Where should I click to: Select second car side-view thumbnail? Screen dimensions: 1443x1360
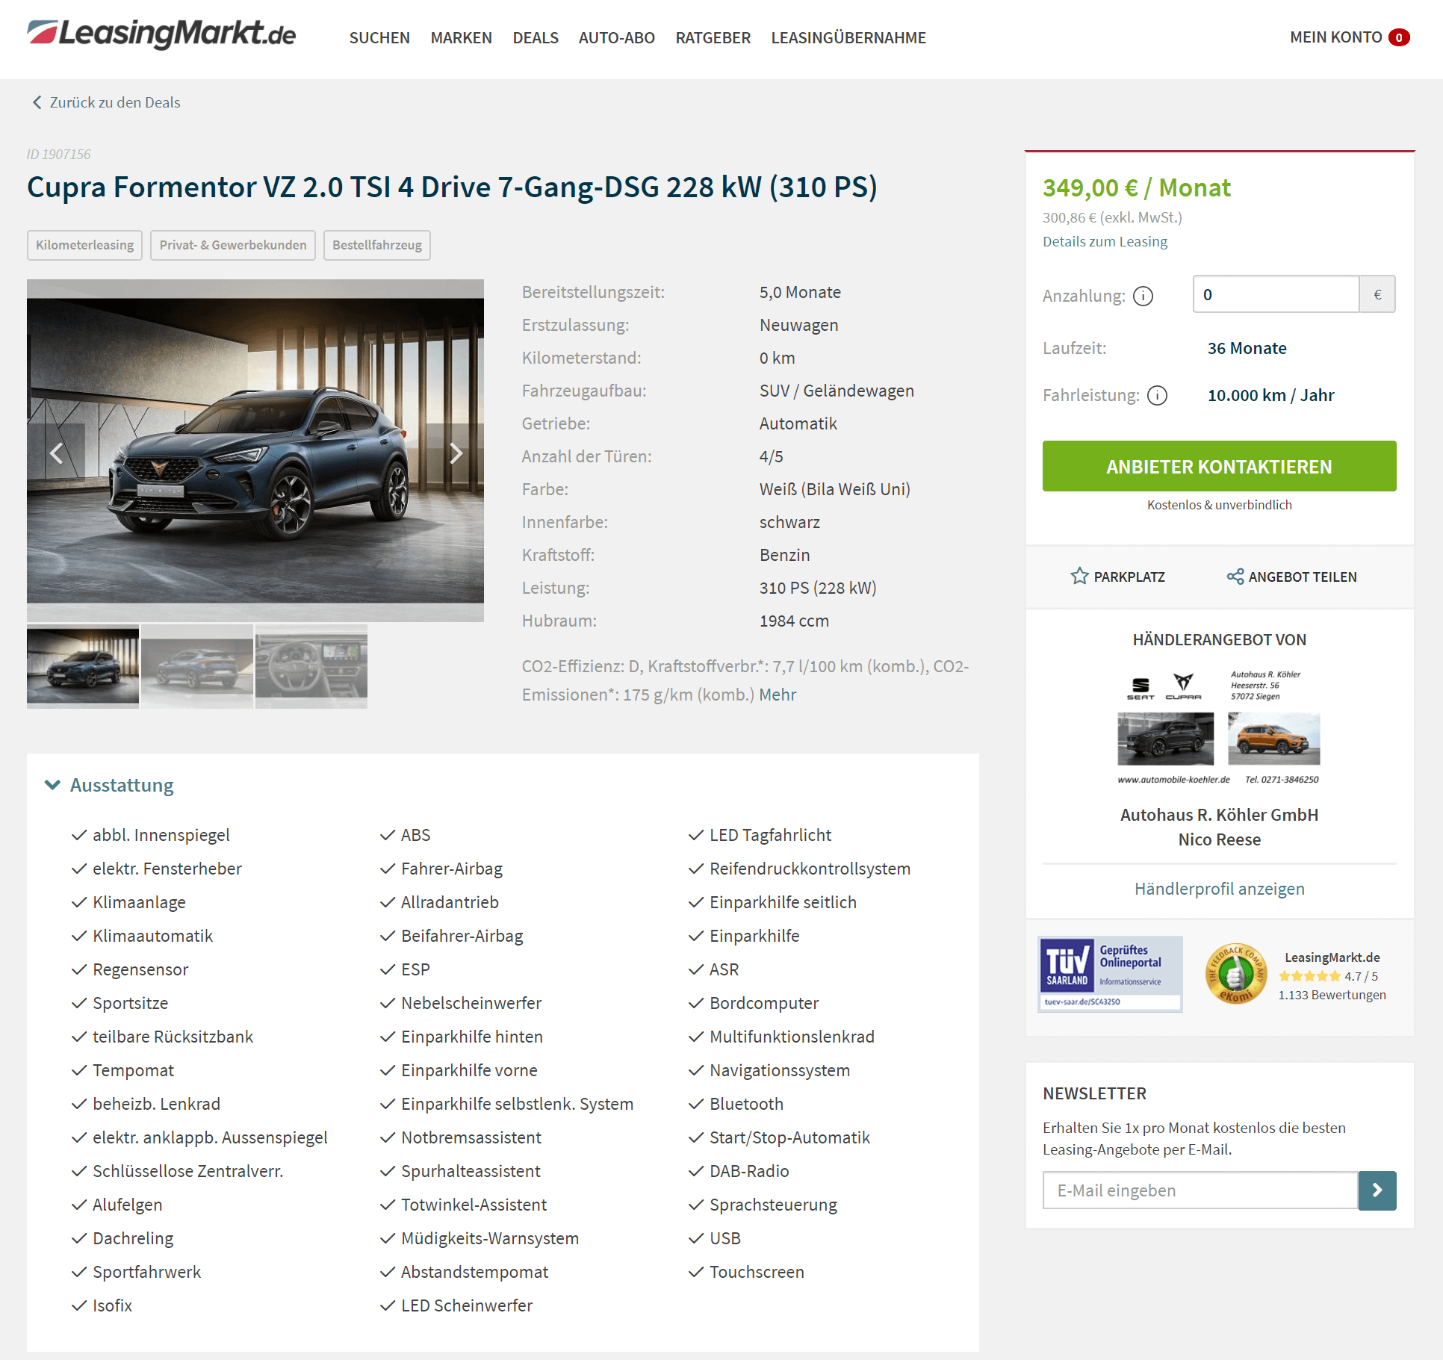(x=197, y=666)
